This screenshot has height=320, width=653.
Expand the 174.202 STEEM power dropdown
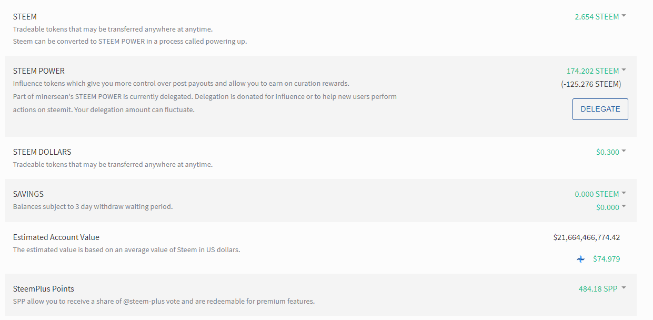tap(596, 71)
